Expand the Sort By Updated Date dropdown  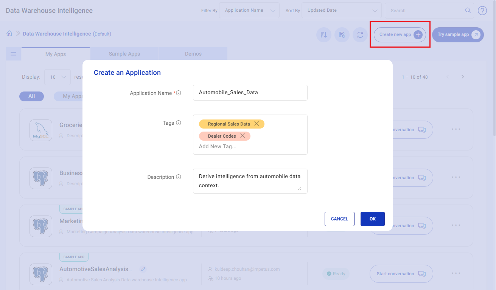click(342, 11)
